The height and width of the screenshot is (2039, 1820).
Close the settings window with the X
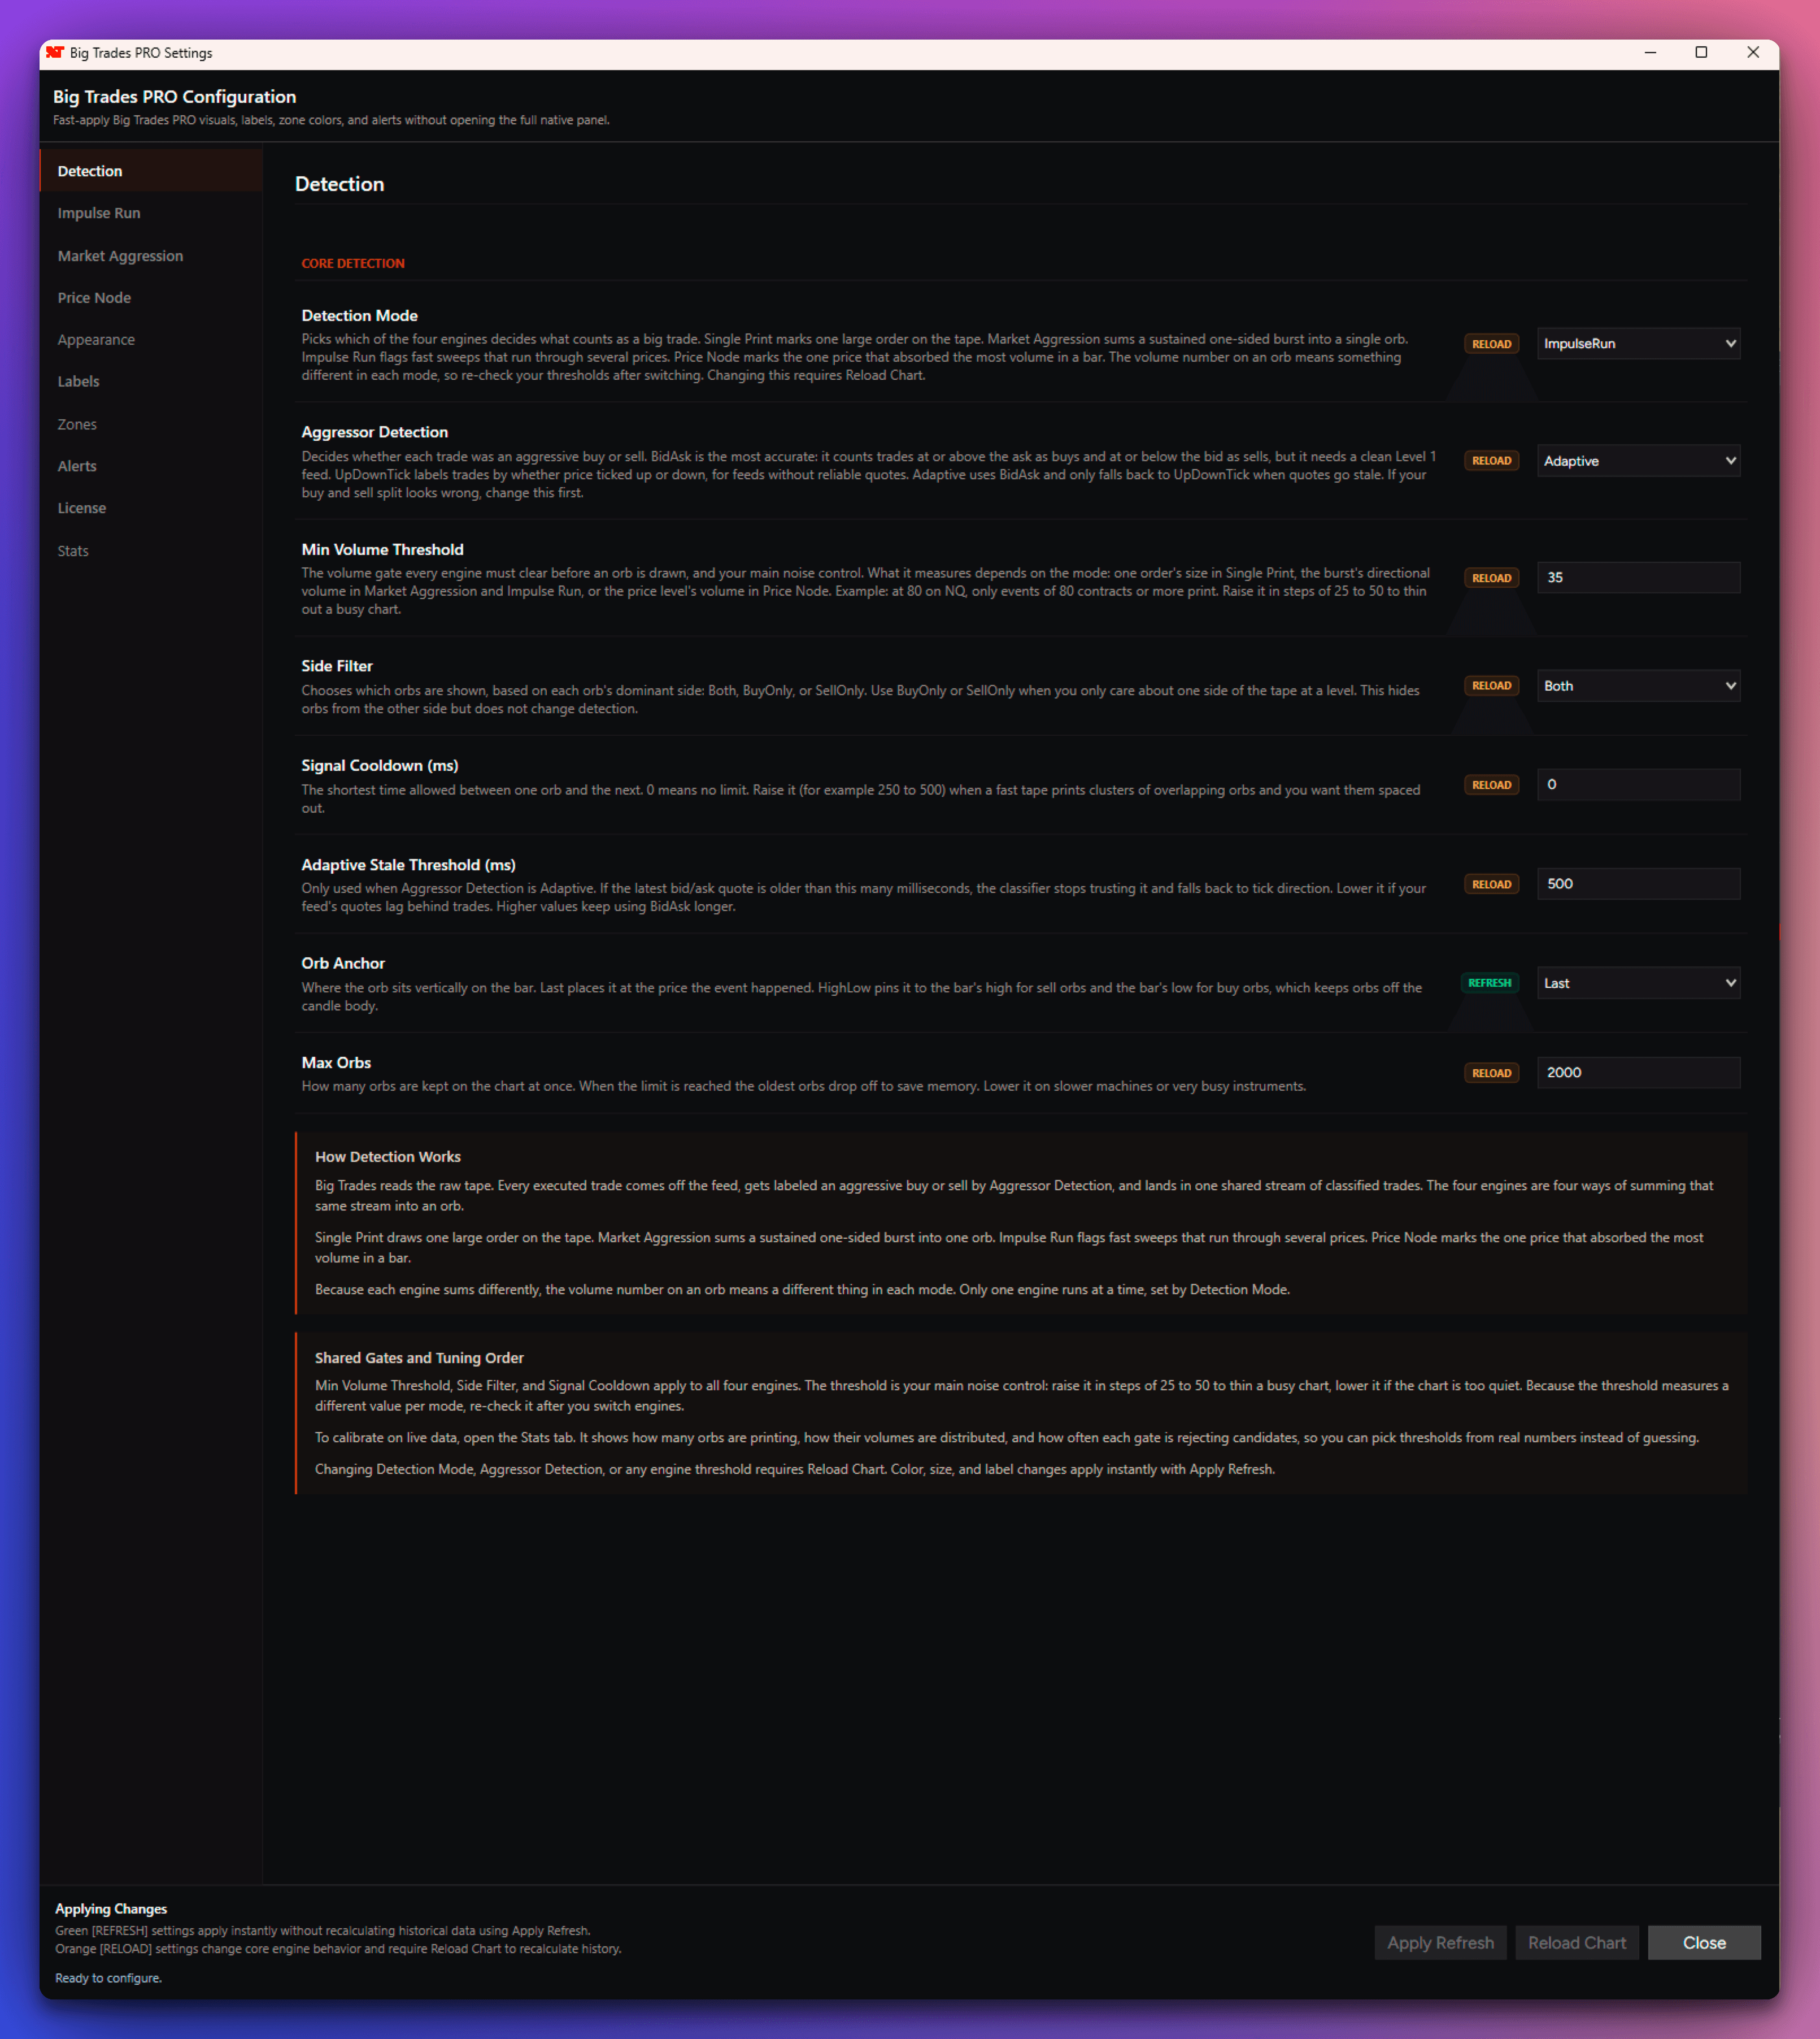1753,53
